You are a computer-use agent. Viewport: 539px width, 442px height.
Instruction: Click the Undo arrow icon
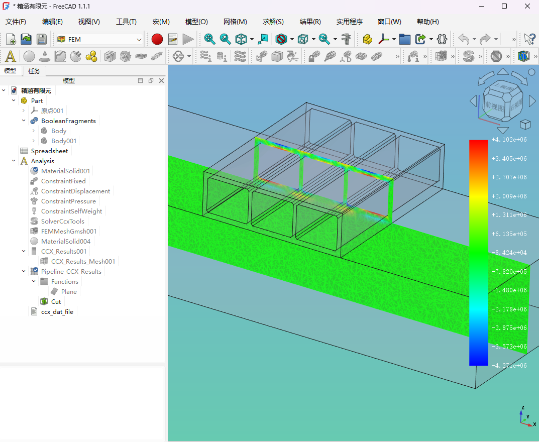[464, 39]
